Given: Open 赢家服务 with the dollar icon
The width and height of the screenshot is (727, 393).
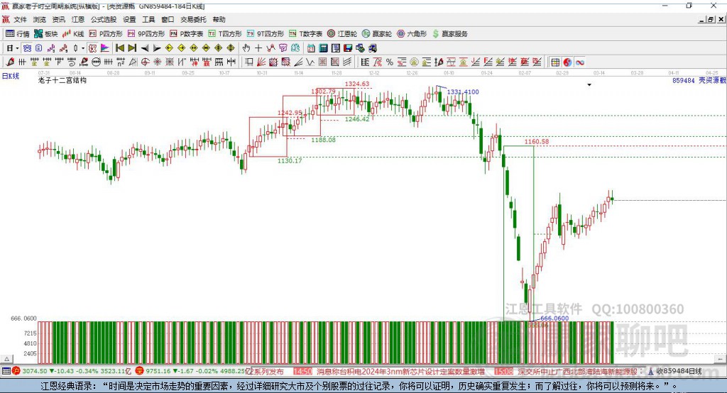Looking at the screenshot, I should click(449, 34).
